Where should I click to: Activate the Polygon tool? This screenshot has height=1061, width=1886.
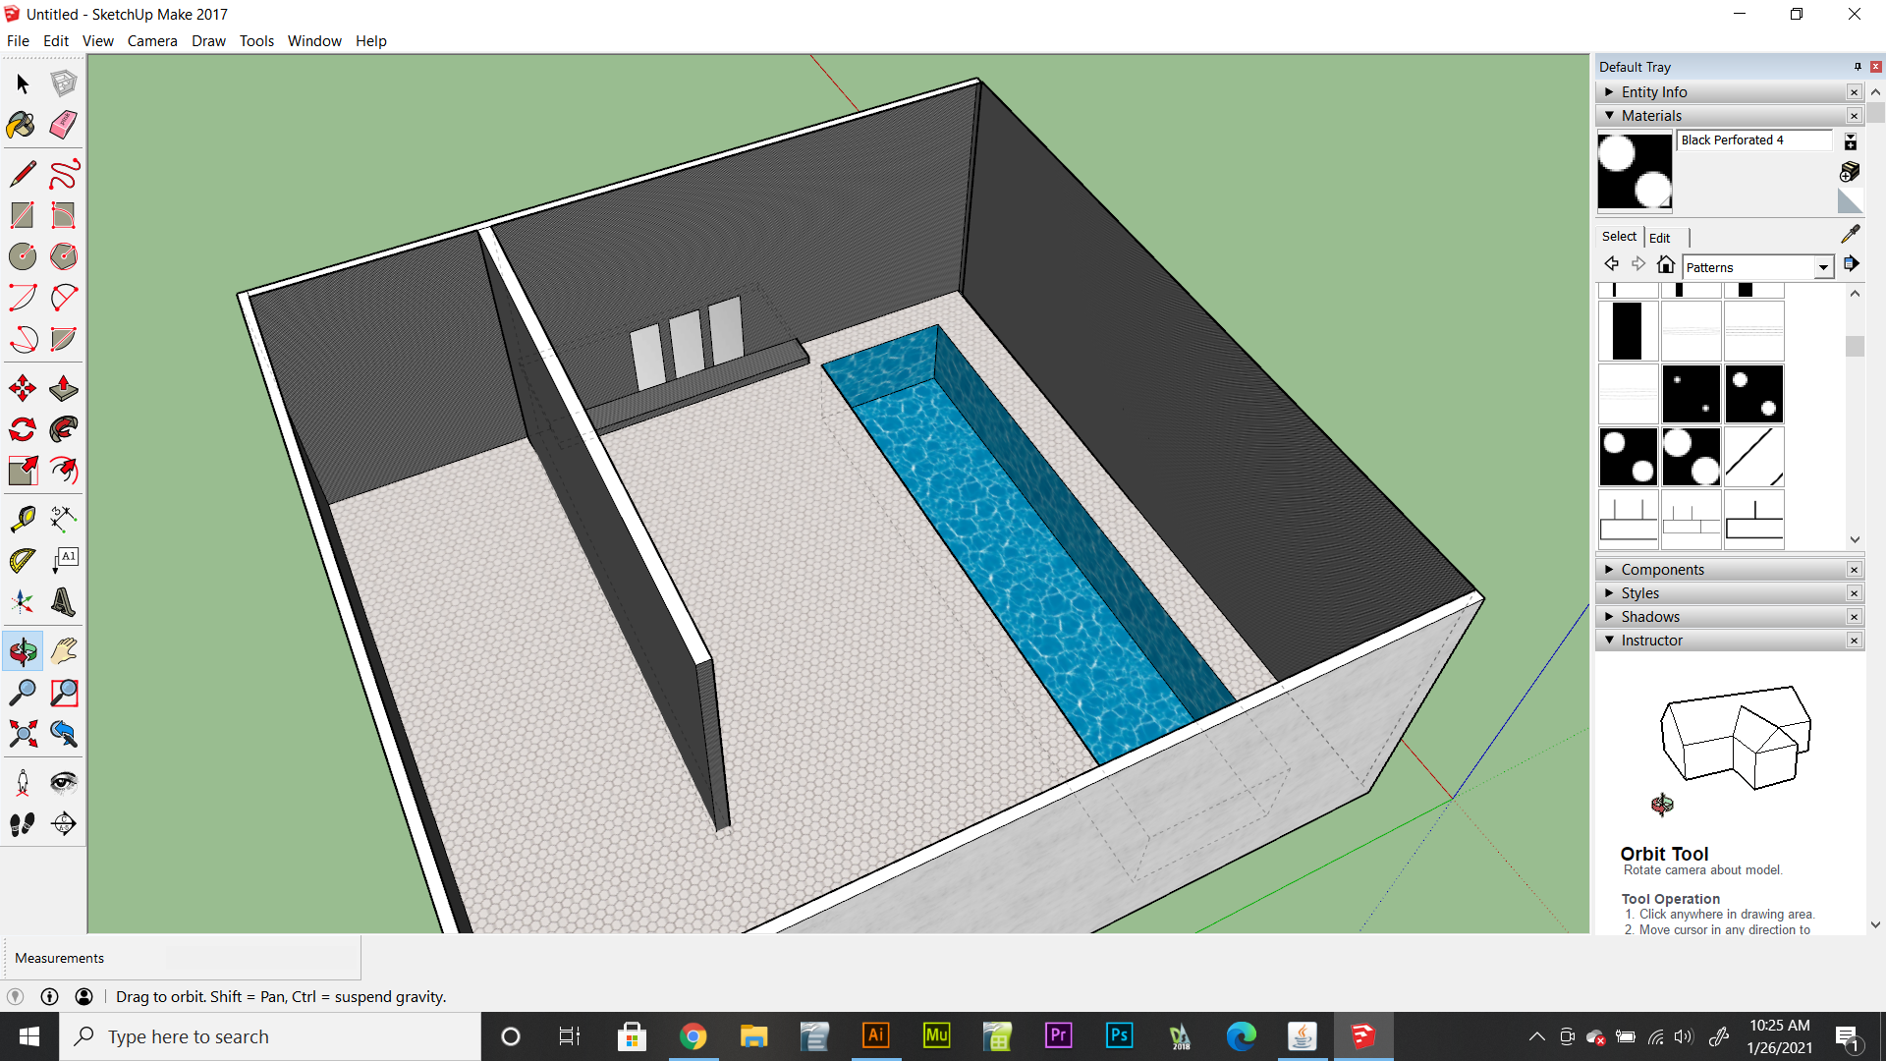point(64,256)
